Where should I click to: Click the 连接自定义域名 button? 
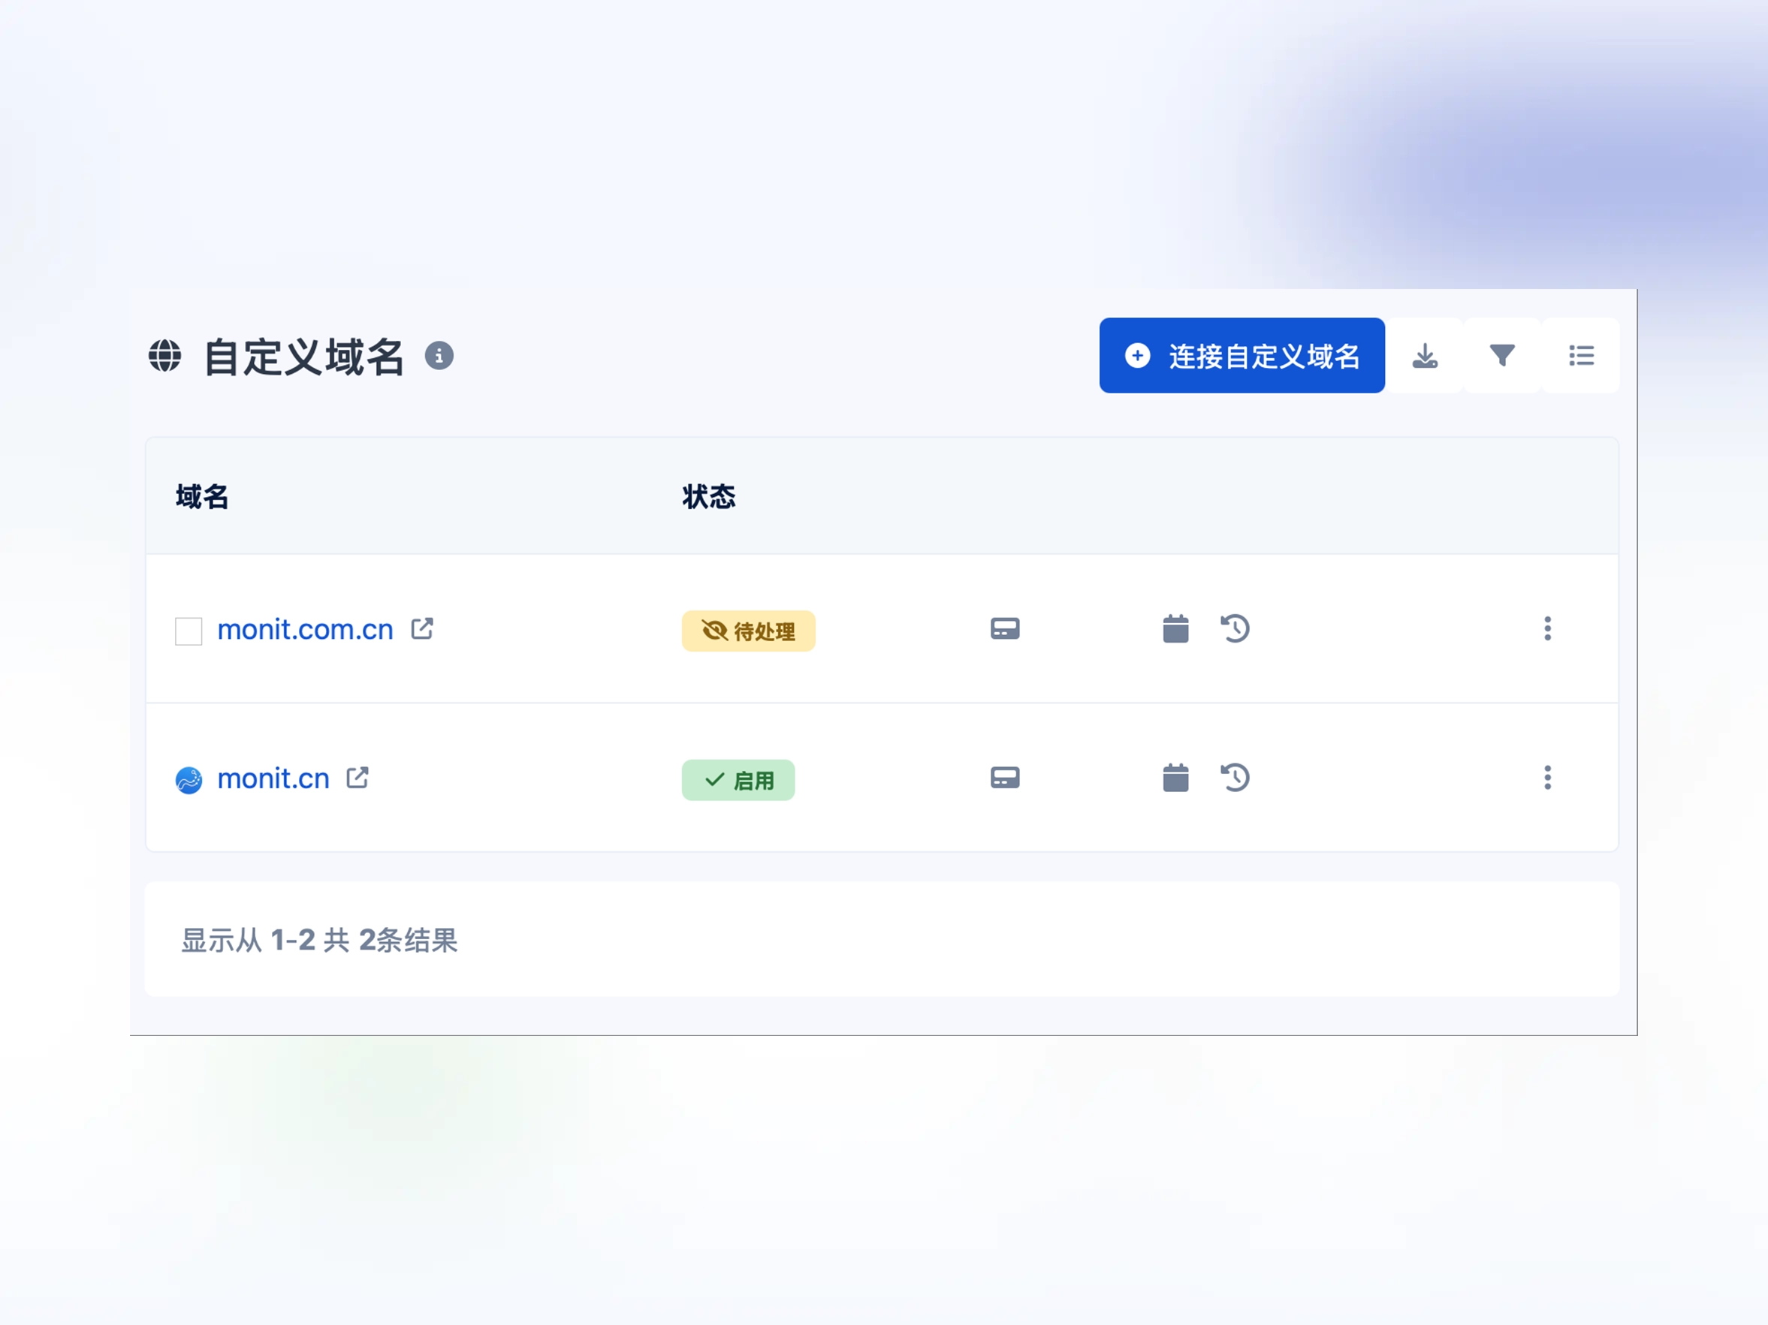1242,356
